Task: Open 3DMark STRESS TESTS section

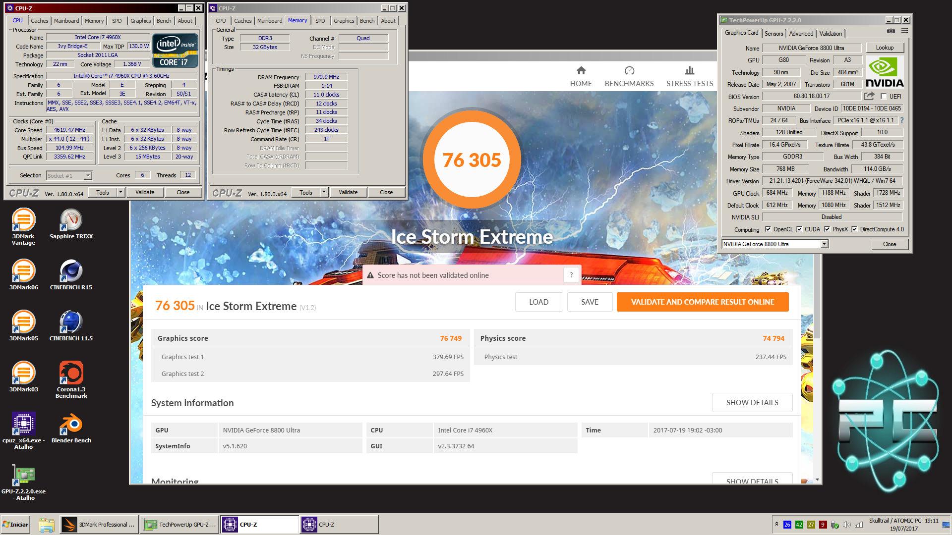Action: 689,77
